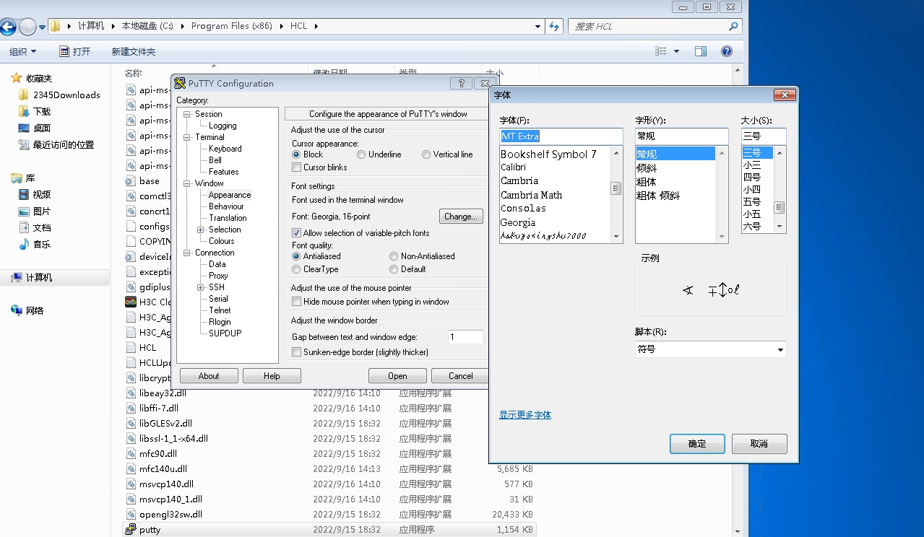This screenshot has height=537, width=924.
Task: Open the 脚本 script dropdown
Action: [780, 350]
